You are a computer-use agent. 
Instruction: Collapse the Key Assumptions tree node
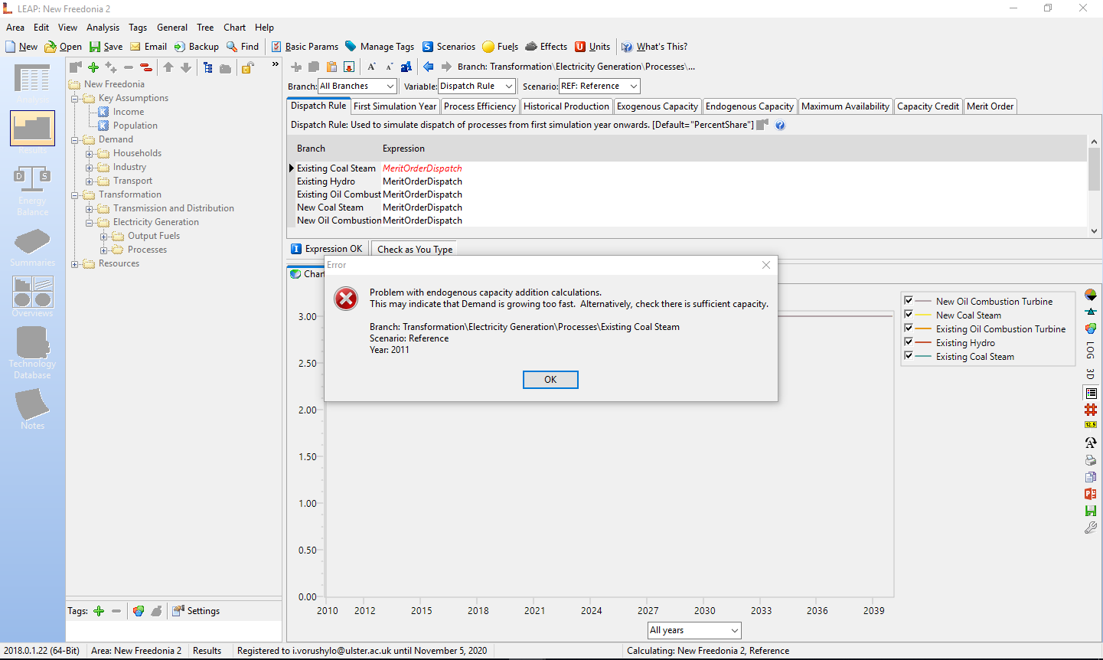[75, 98]
